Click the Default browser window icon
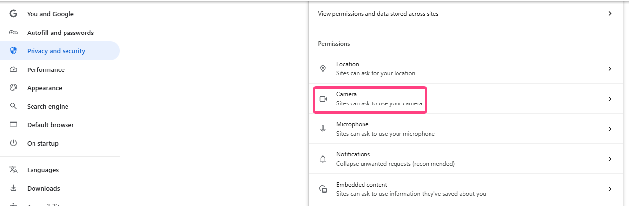The height and width of the screenshot is (206, 629). 13,125
